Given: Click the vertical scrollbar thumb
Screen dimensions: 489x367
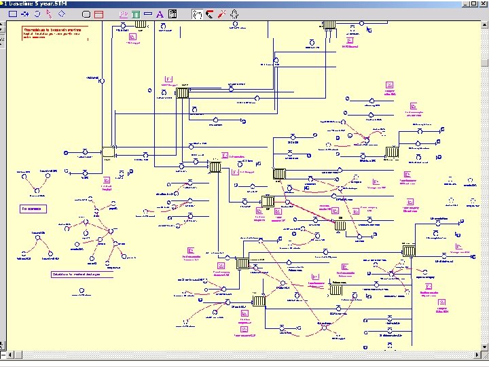Looking at the screenshot, I should point(485,63).
